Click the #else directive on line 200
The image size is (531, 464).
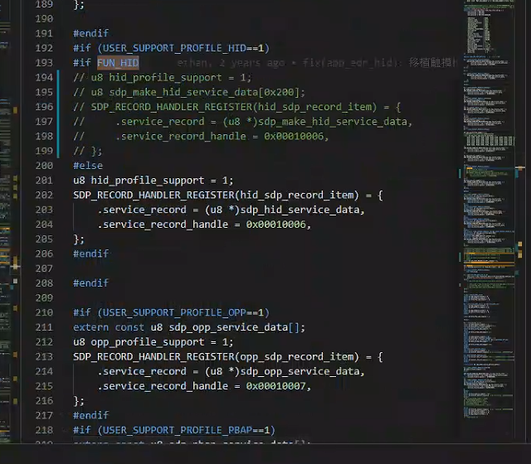(88, 166)
